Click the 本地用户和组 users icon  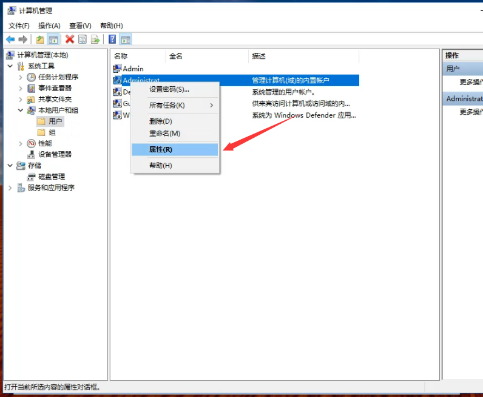tap(31, 110)
